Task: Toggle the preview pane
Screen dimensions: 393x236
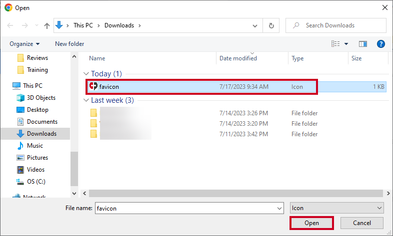Action: 362,44
